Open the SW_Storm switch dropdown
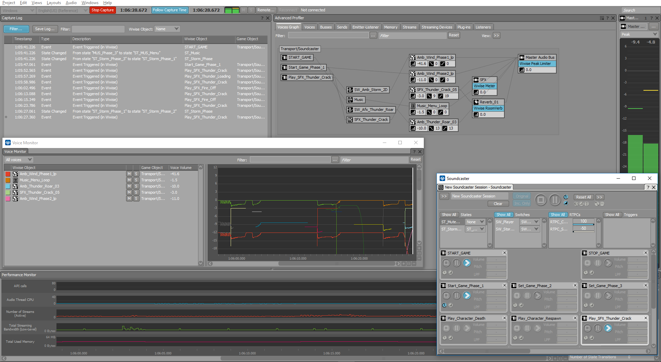This screenshot has height=362, width=661. 529,229
